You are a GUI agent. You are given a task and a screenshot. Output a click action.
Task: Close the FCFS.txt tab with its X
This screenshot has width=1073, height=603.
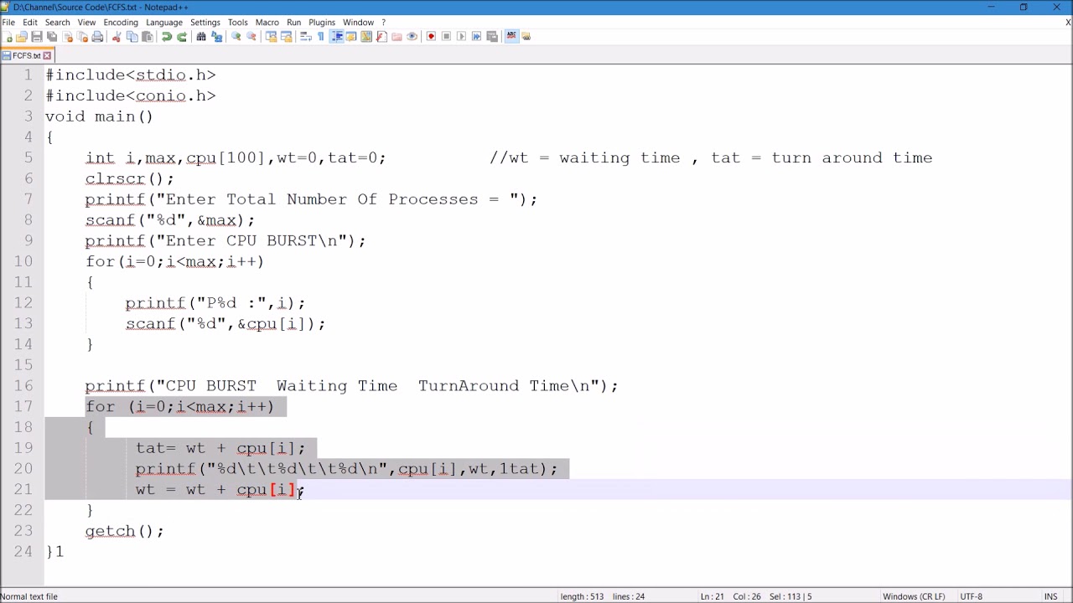tap(47, 55)
